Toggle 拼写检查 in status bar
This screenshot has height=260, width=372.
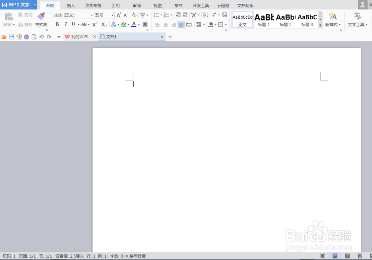[x=136, y=256]
